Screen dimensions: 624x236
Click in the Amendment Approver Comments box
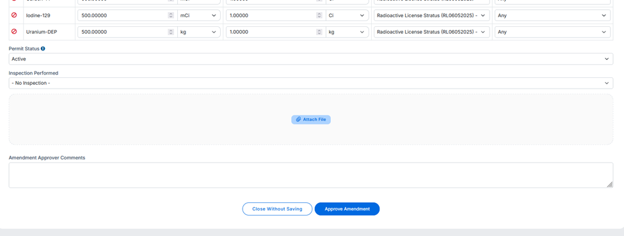click(x=311, y=175)
